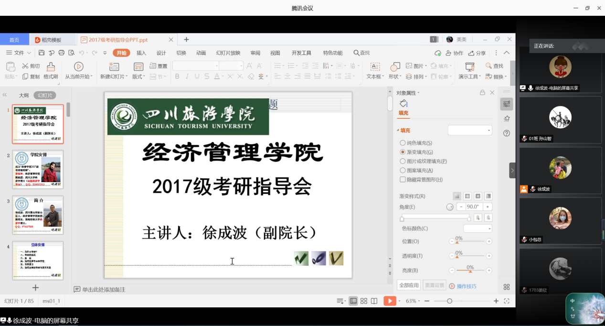Image resolution: width=605 pixels, height=326 pixels.
Task: Switch to the Outline (大纲) pane button
Action: [23, 95]
